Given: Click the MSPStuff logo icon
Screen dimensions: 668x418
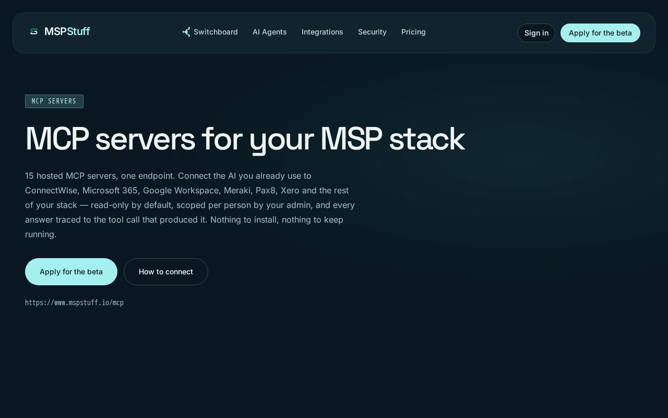Looking at the screenshot, I should click(x=34, y=31).
